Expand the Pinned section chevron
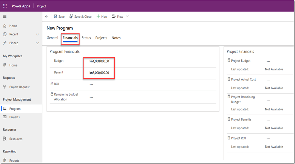The width and height of the screenshot is (295, 164). (x=37, y=43)
